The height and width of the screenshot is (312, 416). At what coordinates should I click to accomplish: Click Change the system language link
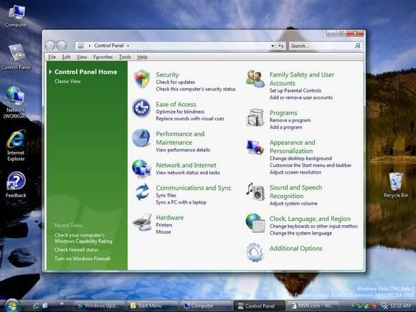pyautogui.click(x=301, y=233)
